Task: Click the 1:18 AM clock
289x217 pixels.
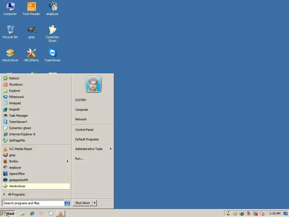Action: 275,214
